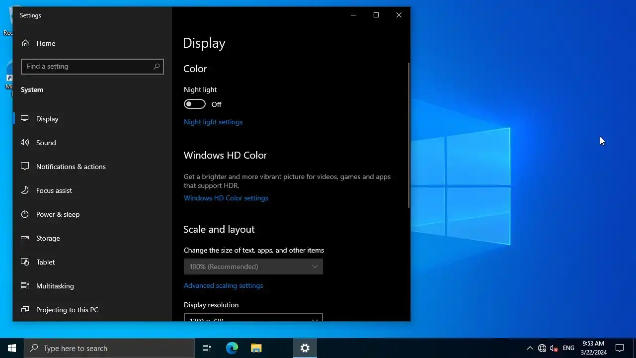Go to Sound settings page
Screen dimensions: 636x358
point(92,143)
